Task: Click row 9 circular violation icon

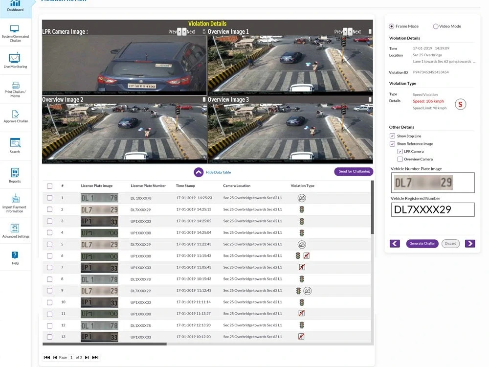Action: pyautogui.click(x=308, y=291)
